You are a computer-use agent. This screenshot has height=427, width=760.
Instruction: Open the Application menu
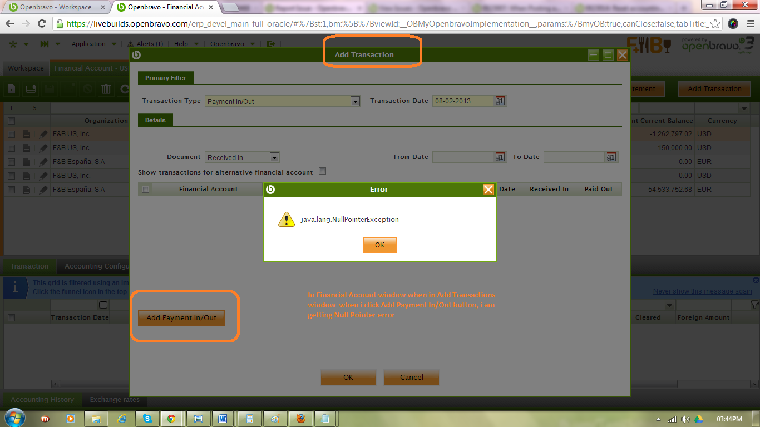(x=93, y=44)
